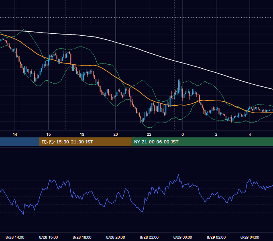Select the 18 hour label on price chart axis
Viewport: 273px width, 241px height.
pyautogui.click(x=82, y=135)
